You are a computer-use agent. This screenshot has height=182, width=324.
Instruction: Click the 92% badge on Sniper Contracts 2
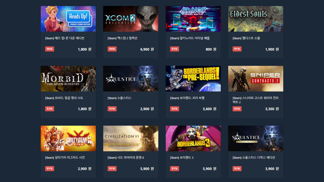[x=237, y=109]
